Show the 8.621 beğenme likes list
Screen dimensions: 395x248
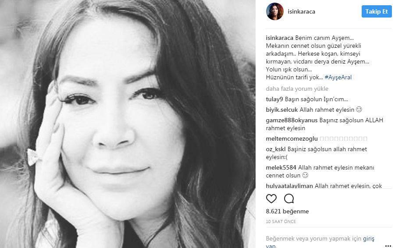(x=287, y=211)
